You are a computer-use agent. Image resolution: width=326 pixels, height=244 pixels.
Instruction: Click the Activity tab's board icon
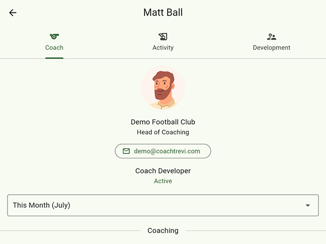[163, 37]
